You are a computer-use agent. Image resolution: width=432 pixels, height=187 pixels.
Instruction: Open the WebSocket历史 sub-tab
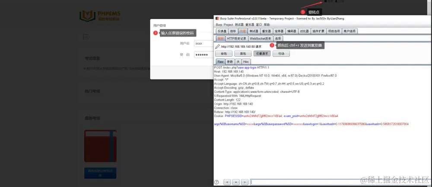point(260,39)
